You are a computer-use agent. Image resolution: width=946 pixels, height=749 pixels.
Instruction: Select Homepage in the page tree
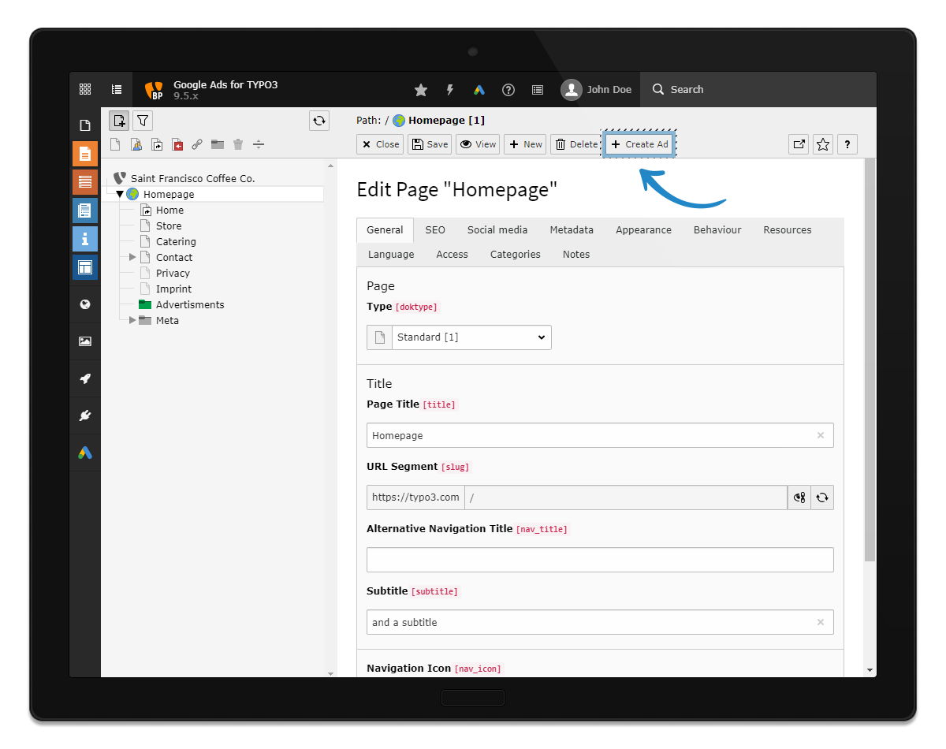pos(169,195)
